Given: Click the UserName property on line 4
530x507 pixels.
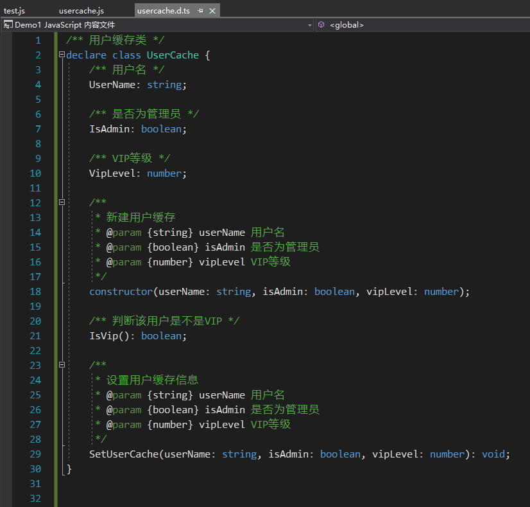Looking at the screenshot, I should point(112,85).
